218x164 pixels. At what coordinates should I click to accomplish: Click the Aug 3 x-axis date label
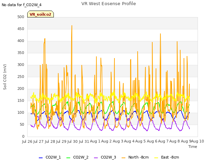pos(118,141)
